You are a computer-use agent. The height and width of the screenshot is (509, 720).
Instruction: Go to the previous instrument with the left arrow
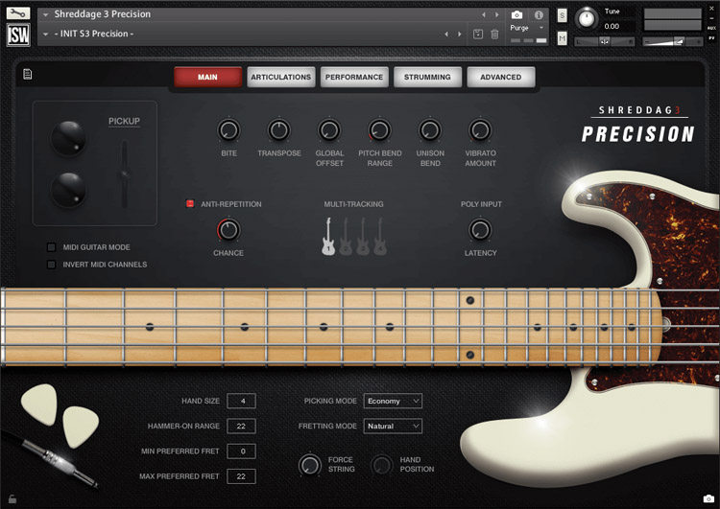(x=484, y=15)
